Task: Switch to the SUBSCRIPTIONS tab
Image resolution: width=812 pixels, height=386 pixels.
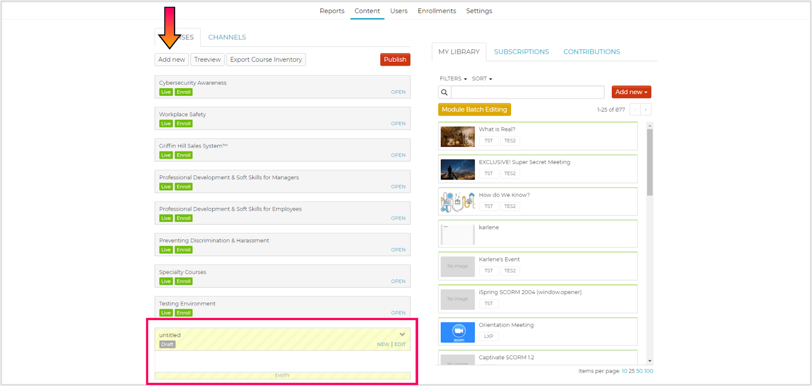Action: coord(522,52)
